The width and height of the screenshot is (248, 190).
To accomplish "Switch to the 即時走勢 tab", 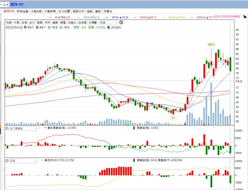I will coord(22,11).
